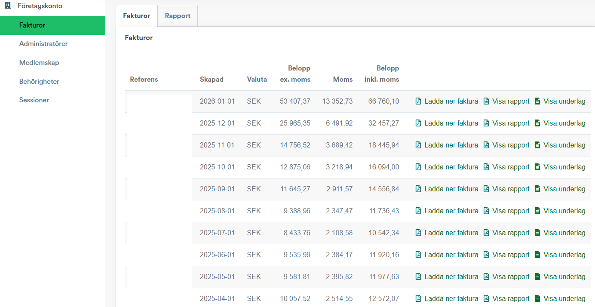Click the underlag document icon for 2025-11-01

(537, 145)
